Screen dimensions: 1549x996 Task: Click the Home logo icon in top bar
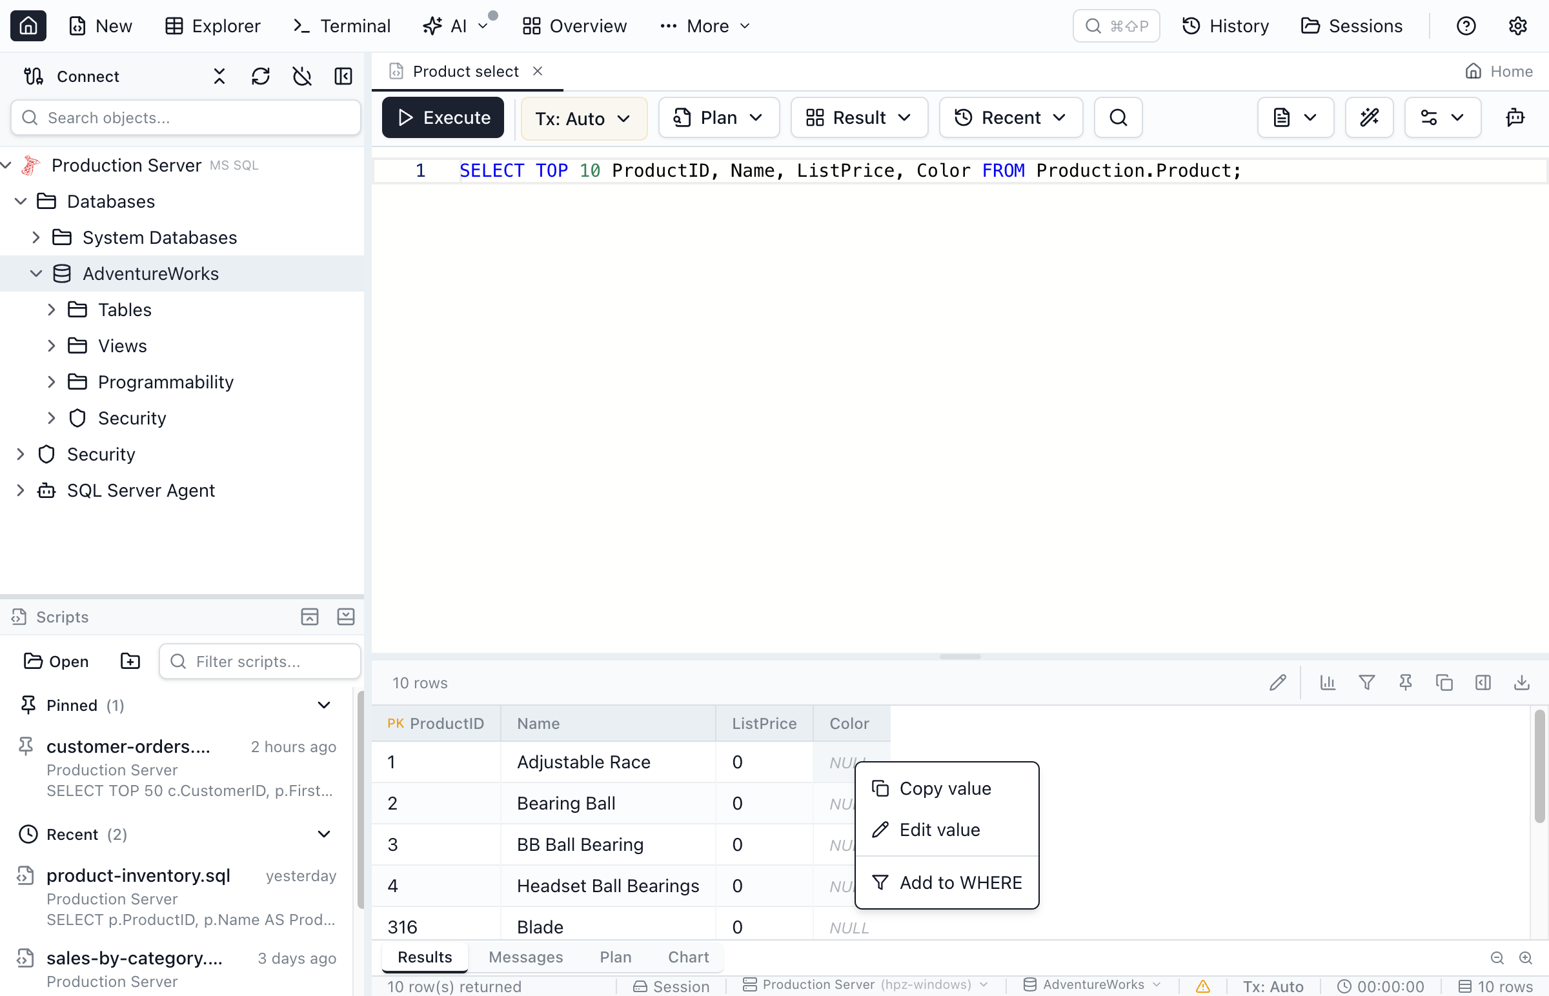[28, 26]
